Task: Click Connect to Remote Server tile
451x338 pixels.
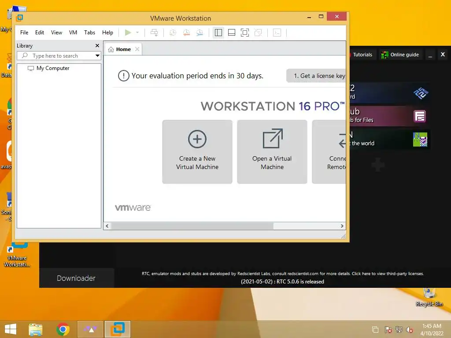Action: (329, 152)
